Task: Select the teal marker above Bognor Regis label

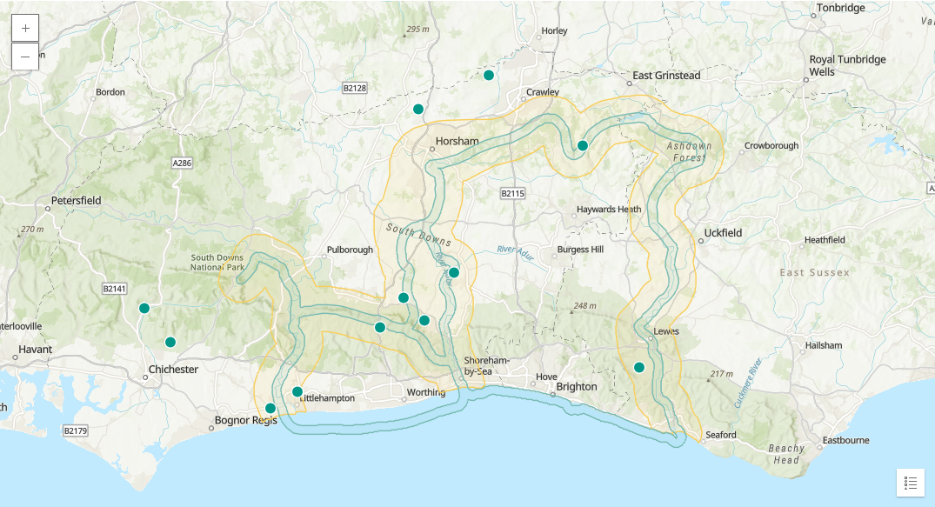Action: click(x=270, y=409)
